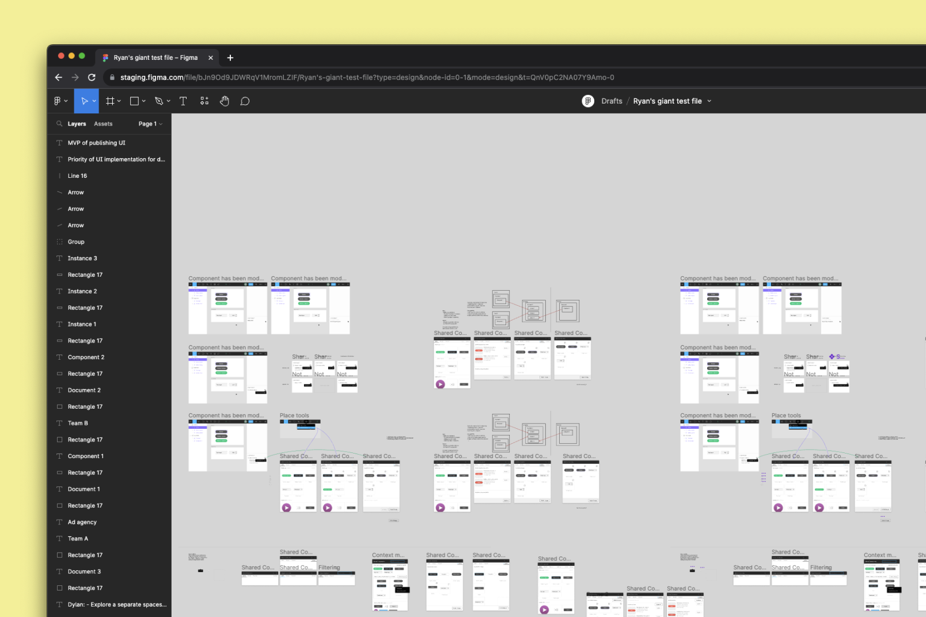Click the text icon beside Ad agency
926x617 pixels.
(59, 522)
